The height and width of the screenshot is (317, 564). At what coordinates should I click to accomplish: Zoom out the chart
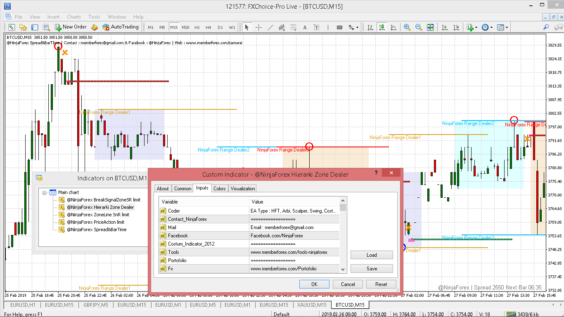point(419,27)
